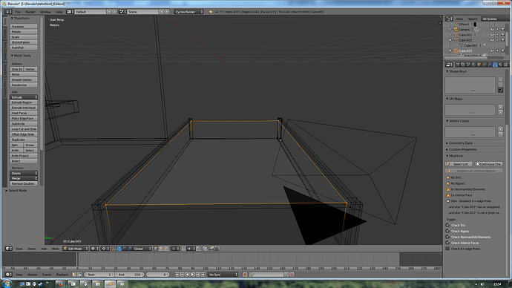Open the Global orientation dropdown
Screen dimensions: 512x288
pos(142,249)
